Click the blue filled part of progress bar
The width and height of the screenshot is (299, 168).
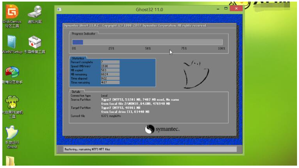[x=77, y=42]
